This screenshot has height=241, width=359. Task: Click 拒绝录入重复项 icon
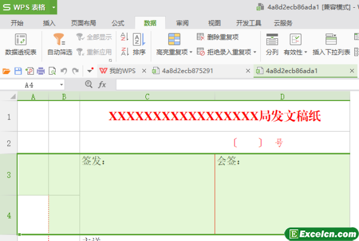(200, 51)
